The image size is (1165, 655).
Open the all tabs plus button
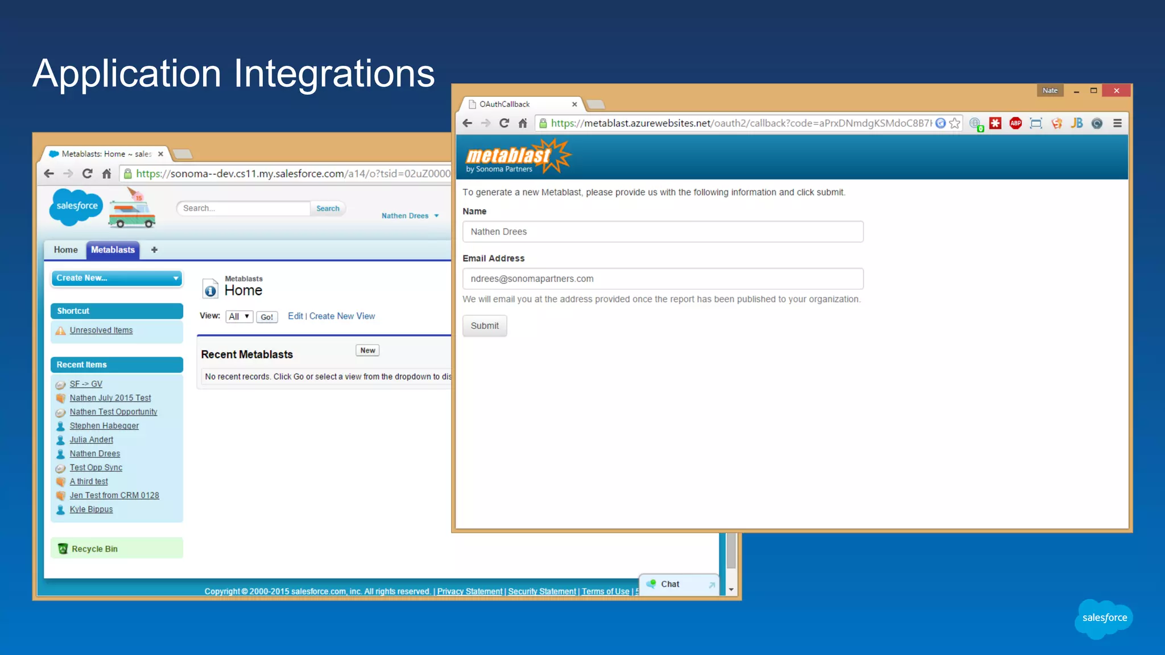click(154, 250)
